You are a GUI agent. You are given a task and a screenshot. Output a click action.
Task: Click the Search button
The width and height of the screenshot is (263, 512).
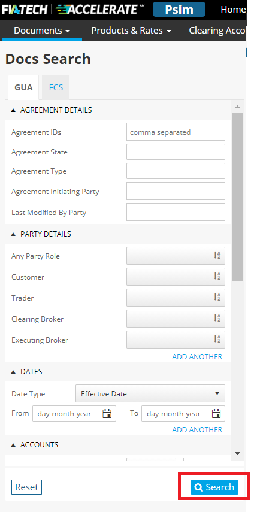click(x=214, y=487)
